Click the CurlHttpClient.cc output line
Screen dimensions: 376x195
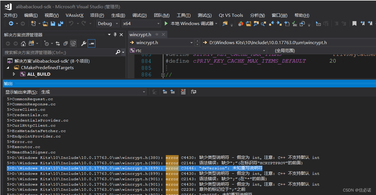(31, 126)
